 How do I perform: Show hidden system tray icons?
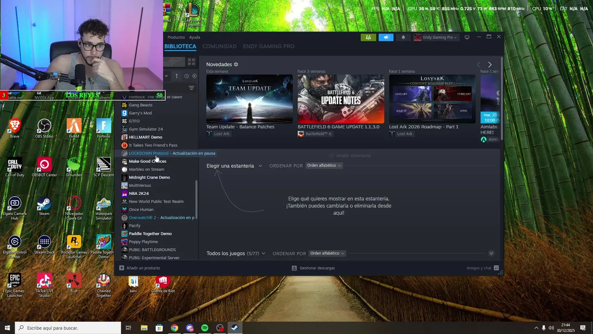[x=537, y=328]
